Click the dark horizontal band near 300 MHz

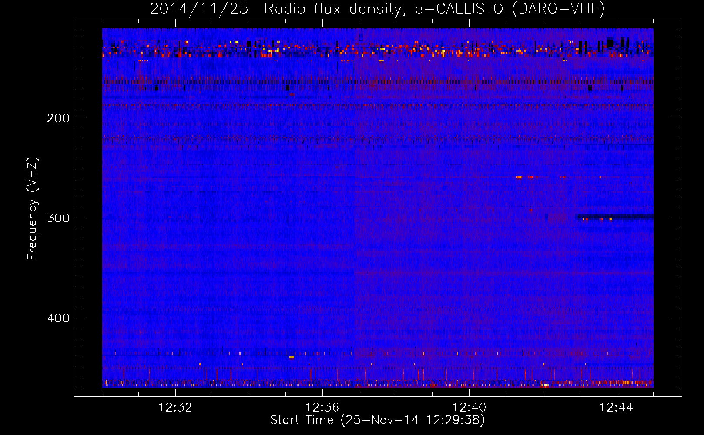(x=614, y=216)
